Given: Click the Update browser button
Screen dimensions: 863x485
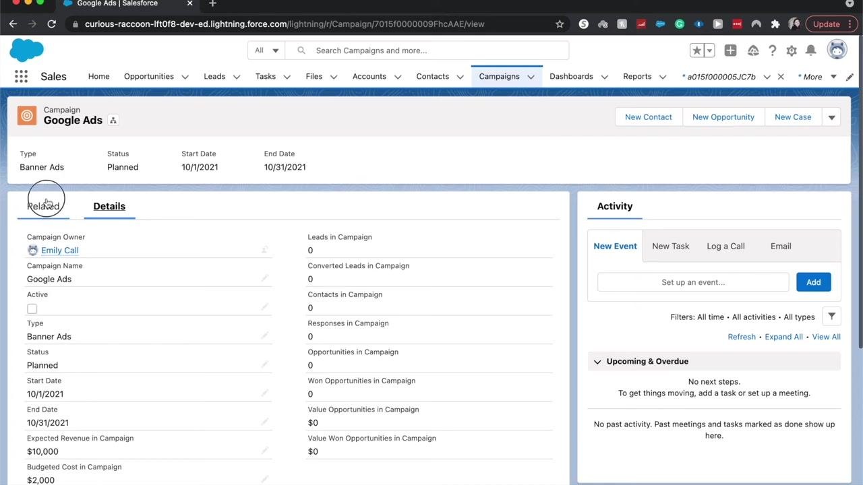Looking at the screenshot, I should [830, 24].
